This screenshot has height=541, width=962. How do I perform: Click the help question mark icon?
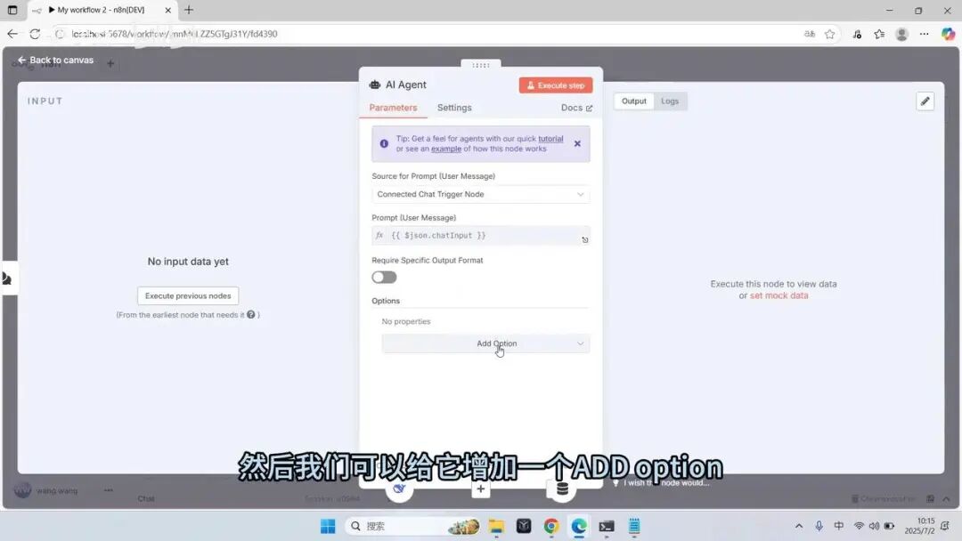tap(251, 314)
